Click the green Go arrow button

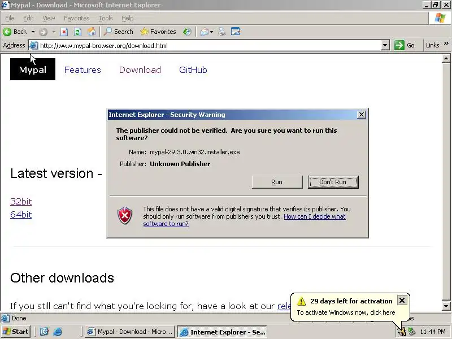click(399, 45)
